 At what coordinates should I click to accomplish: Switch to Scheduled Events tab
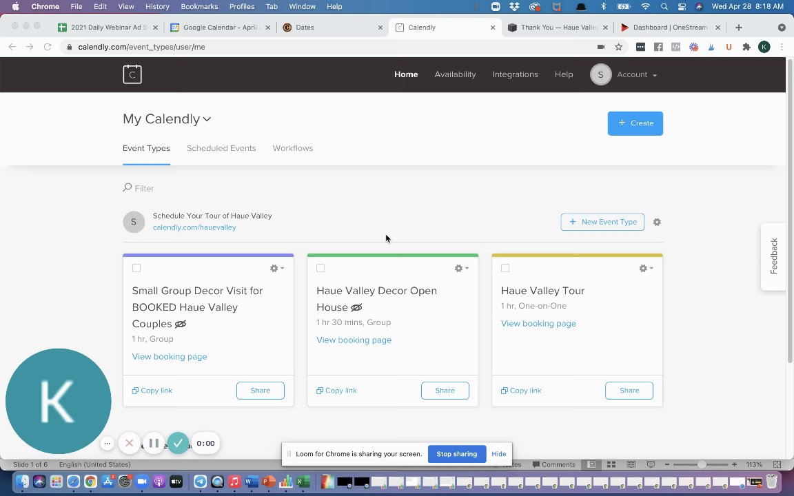tap(221, 148)
